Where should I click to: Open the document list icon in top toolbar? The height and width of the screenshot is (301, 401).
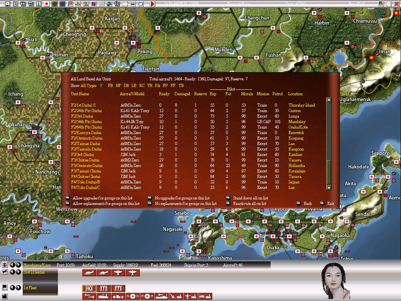point(15,4)
